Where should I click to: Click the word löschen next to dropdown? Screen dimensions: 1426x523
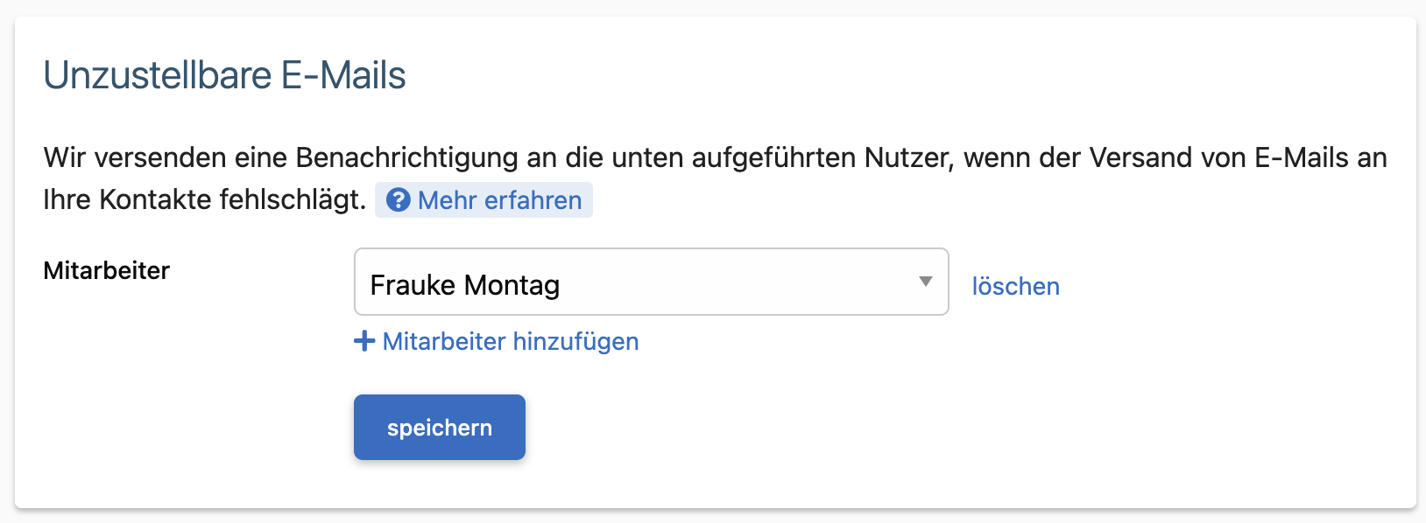point(1015,286)
